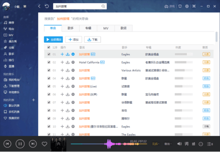Uncheck the checkbox for song 07
Image resolution: width=220 pixels, height=152 pixels.
pyautogui.click(x=49, y=102)
